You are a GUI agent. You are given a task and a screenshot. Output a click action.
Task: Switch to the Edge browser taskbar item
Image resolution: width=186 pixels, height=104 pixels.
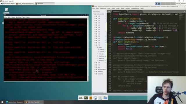click(x=14, y=102)
